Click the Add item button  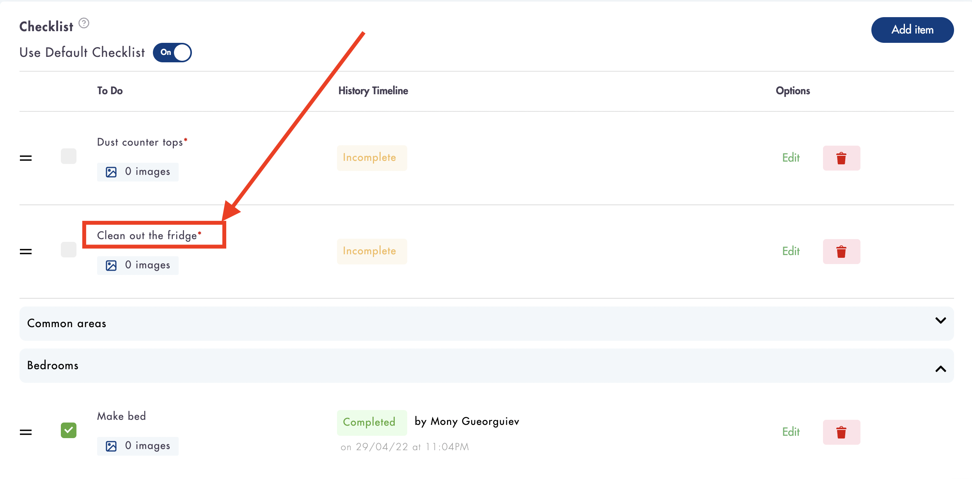[912, 30]
